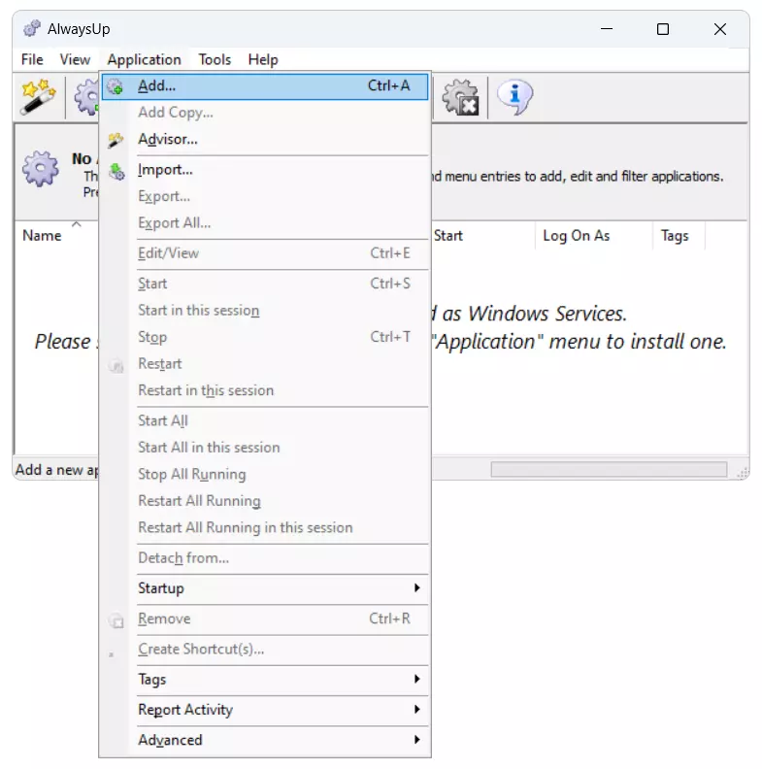Minimize the AlwaysUp window
Viewport: 762px width, 769px height.
click(607, 29)
